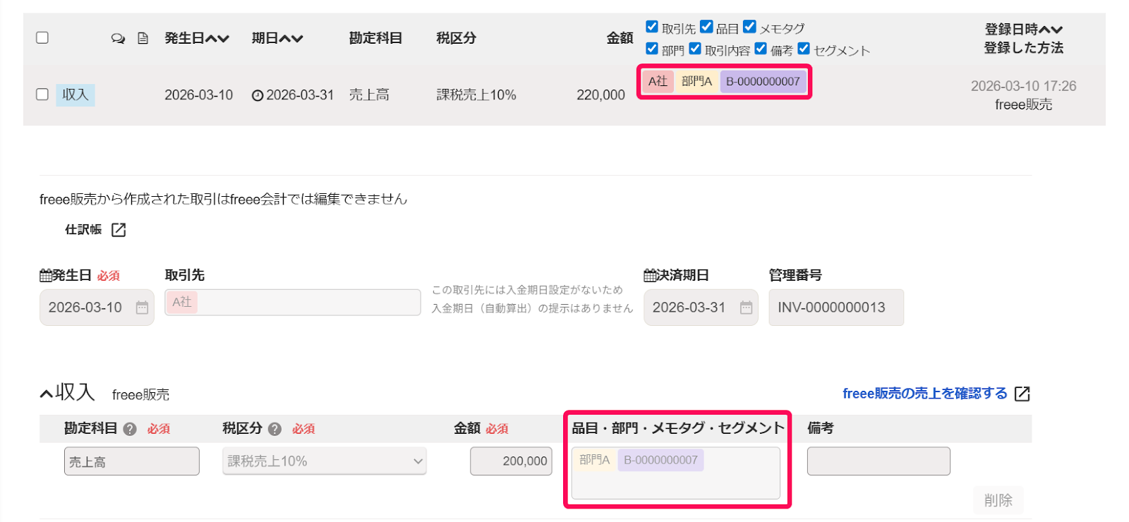Toggle the 備考 column checkbox
The image size is (1129, 522).
(x=761, y=49)
